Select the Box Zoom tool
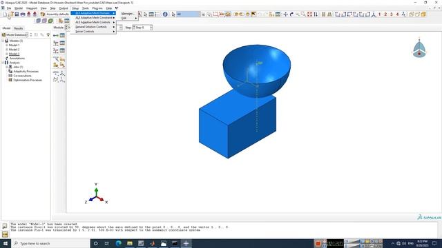442x248 pixels. [x=303, y=14]
